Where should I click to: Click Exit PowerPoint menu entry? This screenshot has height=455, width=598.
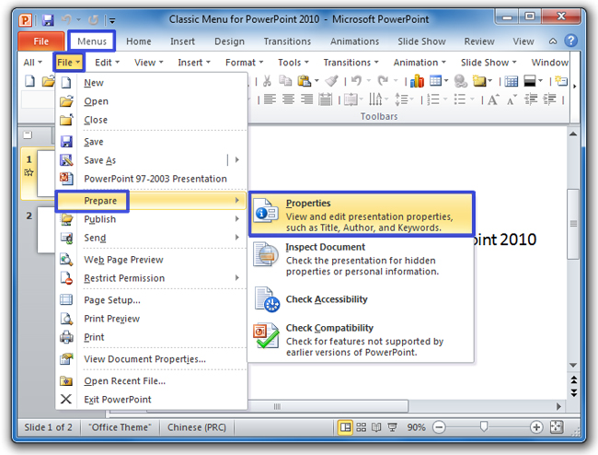pos(151,399)
